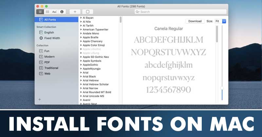Add a new font with plus button
The image size is (262, 137).
tap(75, 12)
